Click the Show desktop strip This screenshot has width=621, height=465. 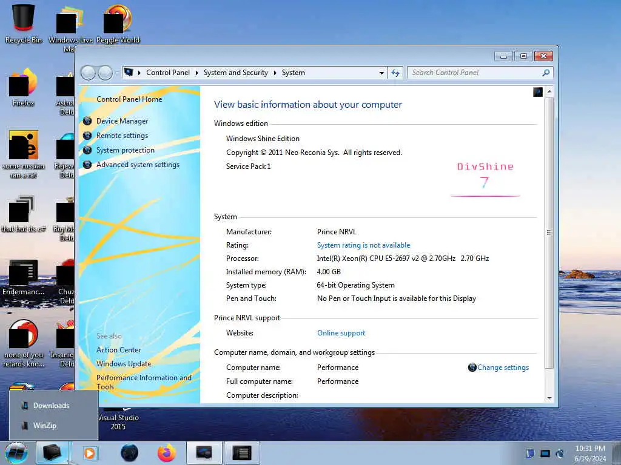tap(617, 453)
